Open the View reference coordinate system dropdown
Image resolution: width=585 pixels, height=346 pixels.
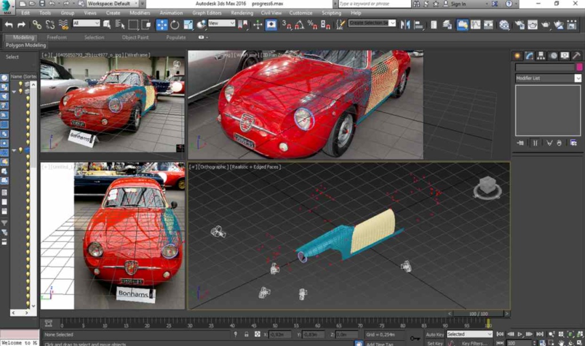coord(222,24)
